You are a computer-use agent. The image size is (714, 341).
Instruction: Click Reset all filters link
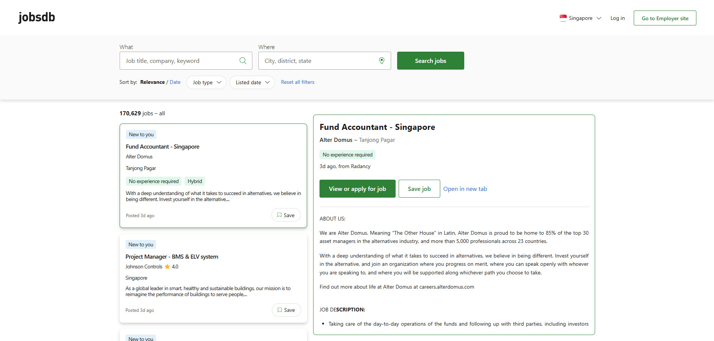tap(298, 82)
